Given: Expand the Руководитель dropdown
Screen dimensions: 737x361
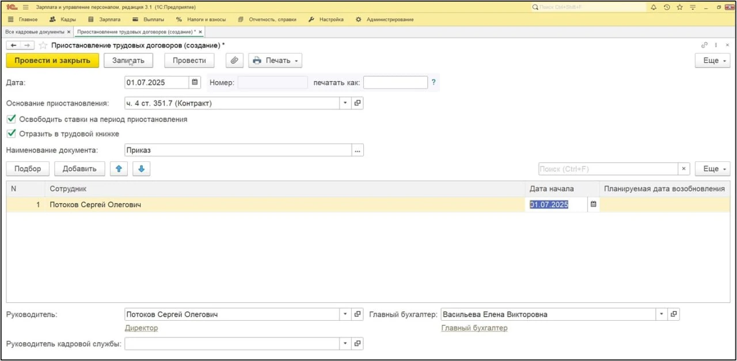Looking at the screenshot, I should [x=346, y=314].
